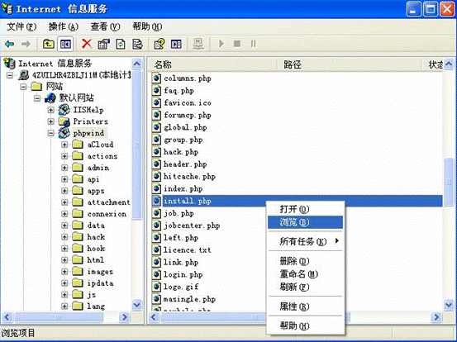Image resolution: width=457 pixels, height=342 pixels.
Task: Toggle the show/hide console tree icon
Action: tap(65, 44)
